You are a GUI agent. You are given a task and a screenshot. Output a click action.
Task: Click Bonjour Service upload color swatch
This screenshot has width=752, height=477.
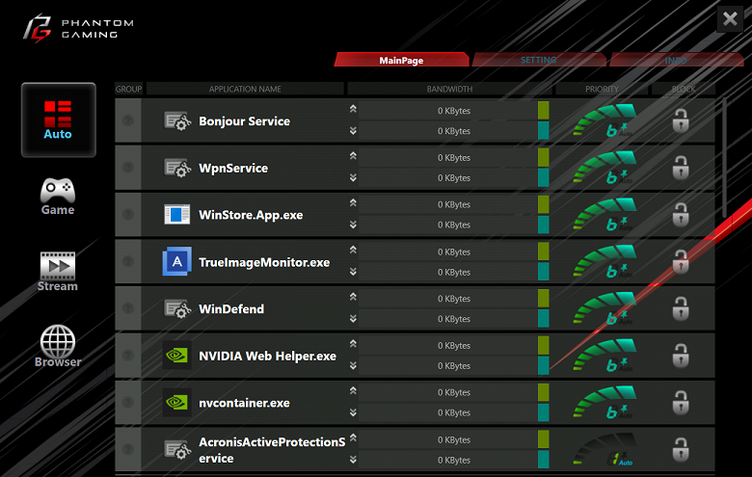pyautogui.click(x=544, y=110)
